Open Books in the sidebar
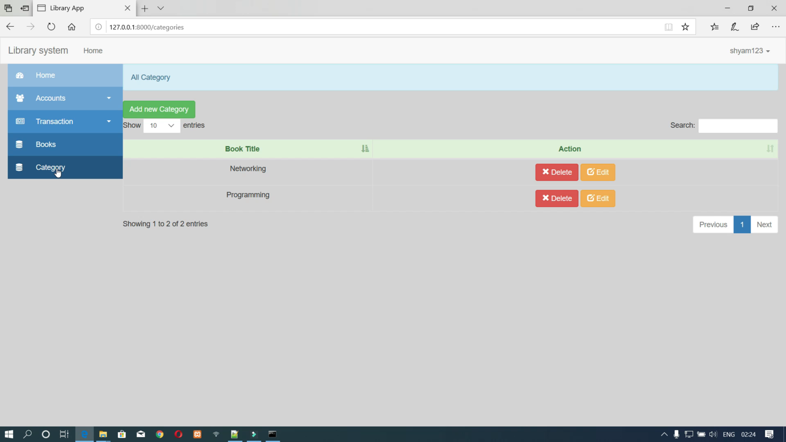 46,144
